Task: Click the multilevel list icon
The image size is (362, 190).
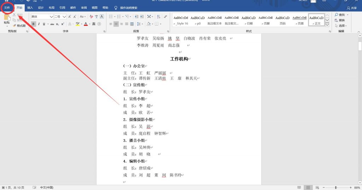Action: [127, 17]
